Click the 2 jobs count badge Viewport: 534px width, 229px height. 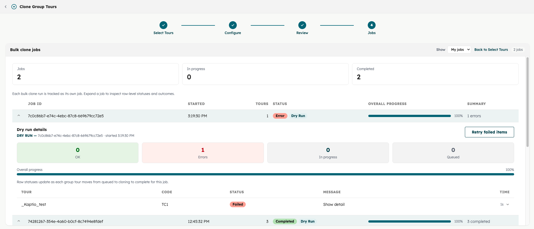coord(518,50)
